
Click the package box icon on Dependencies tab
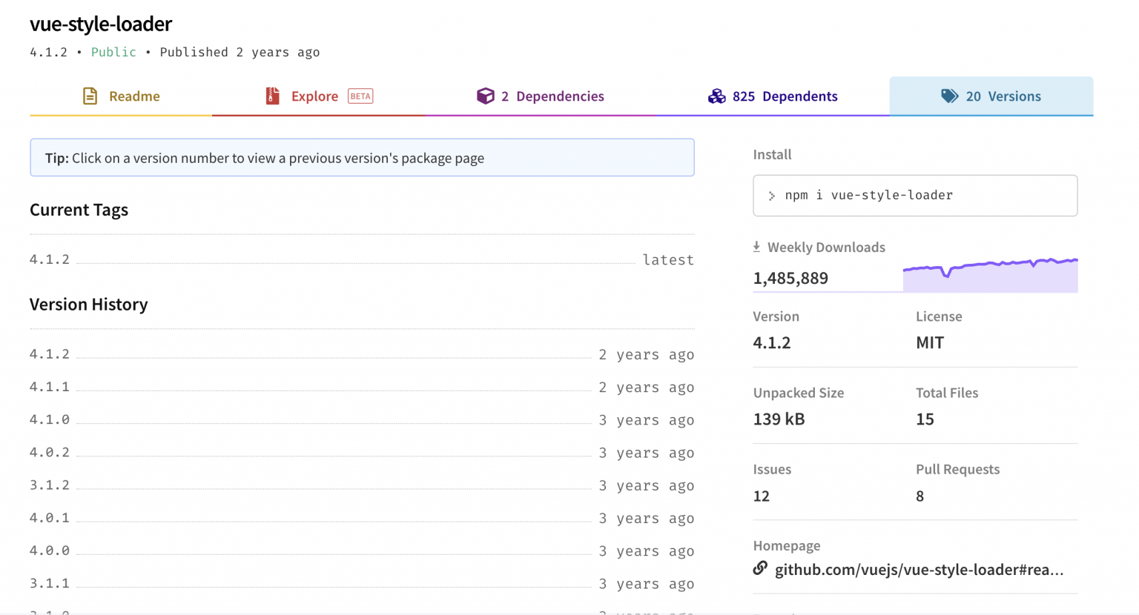pos(486,96)
